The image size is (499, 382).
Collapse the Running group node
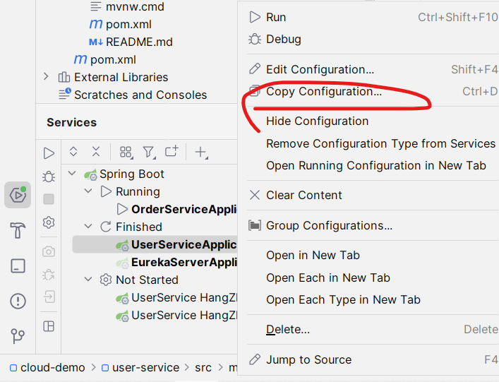tap(88, 191)
